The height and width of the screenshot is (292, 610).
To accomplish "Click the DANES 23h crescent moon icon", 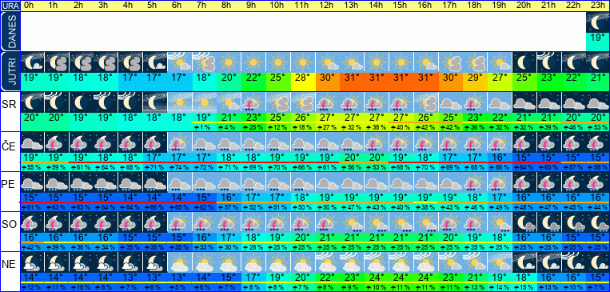I will (597, 23).
